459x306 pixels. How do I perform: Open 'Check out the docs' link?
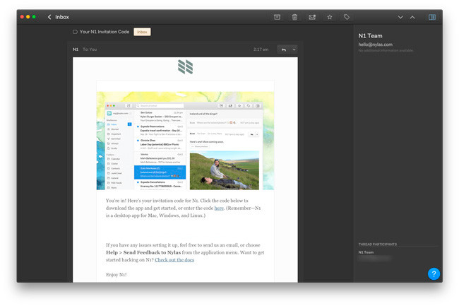click(174, 260)
